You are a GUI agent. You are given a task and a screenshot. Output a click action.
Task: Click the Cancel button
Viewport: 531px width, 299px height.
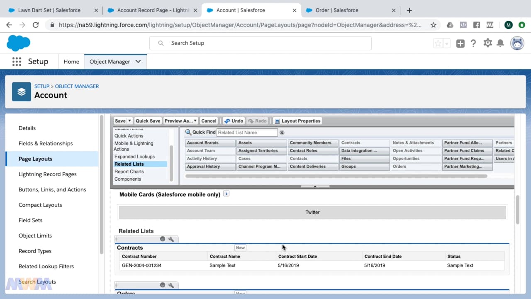pos(209,121)
